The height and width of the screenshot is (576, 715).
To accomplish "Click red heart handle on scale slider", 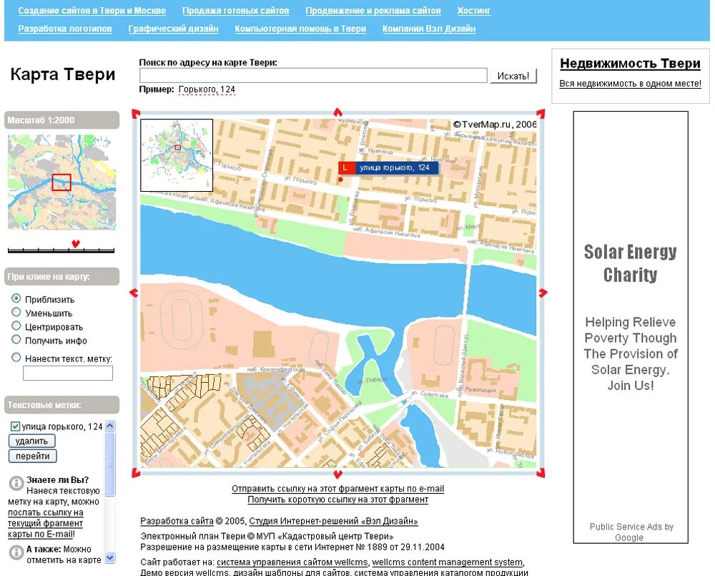I will point(76,244).
